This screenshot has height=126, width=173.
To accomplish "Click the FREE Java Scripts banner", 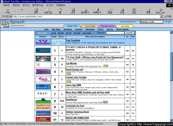I will (x=43, y=87).
